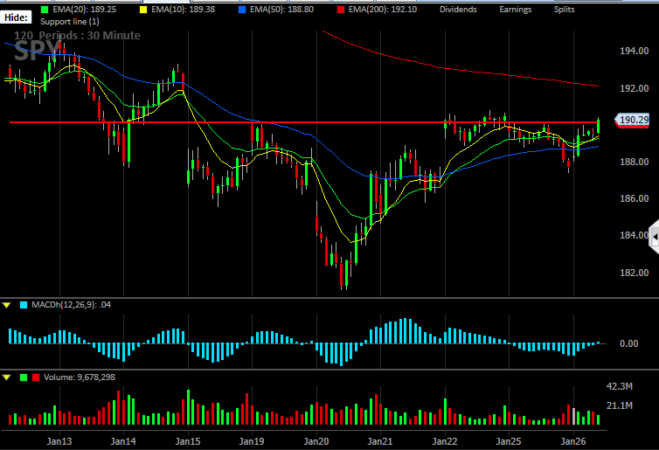Click the 186.00 price axis label
The height and width of the screenshot is (450, 659).
click(x=635, y=198)
